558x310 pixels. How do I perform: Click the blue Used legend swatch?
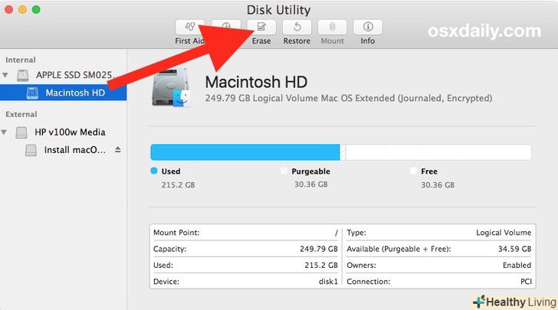(x=154, y=171)
